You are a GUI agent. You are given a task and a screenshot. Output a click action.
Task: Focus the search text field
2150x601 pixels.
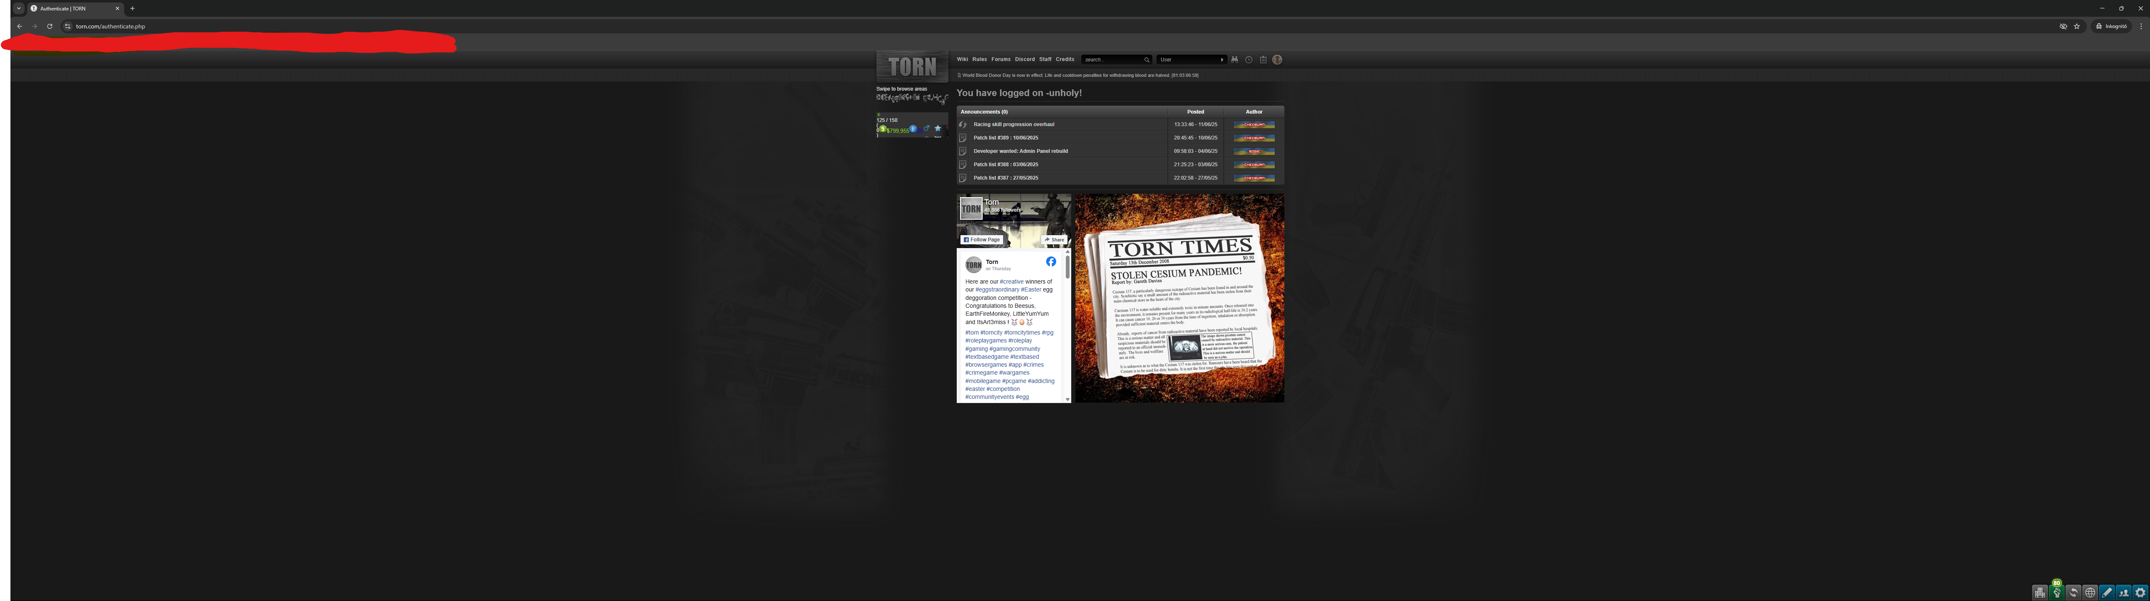coord(1113,60)
